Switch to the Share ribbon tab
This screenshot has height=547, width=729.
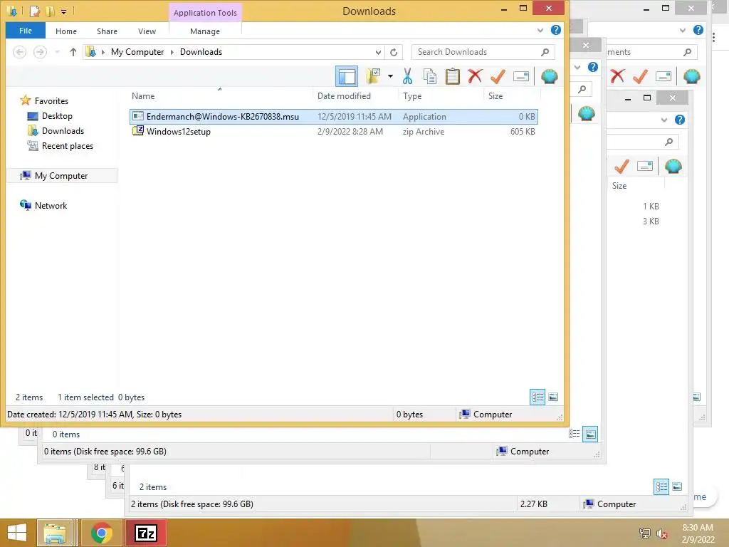pos(107,31)
